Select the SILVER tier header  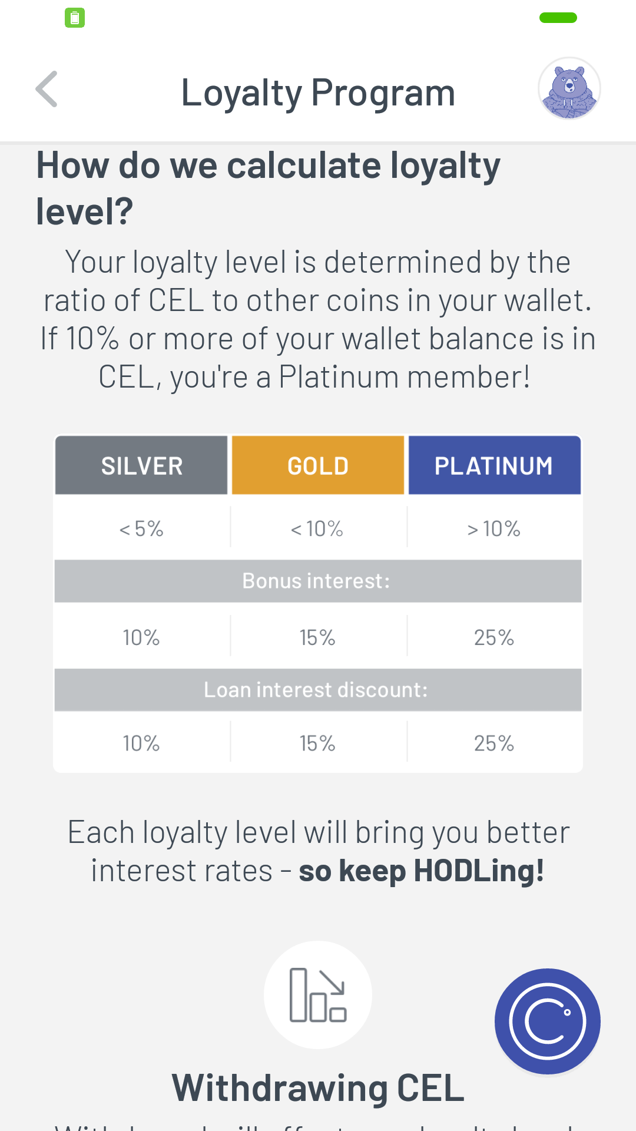pos(141,465)
